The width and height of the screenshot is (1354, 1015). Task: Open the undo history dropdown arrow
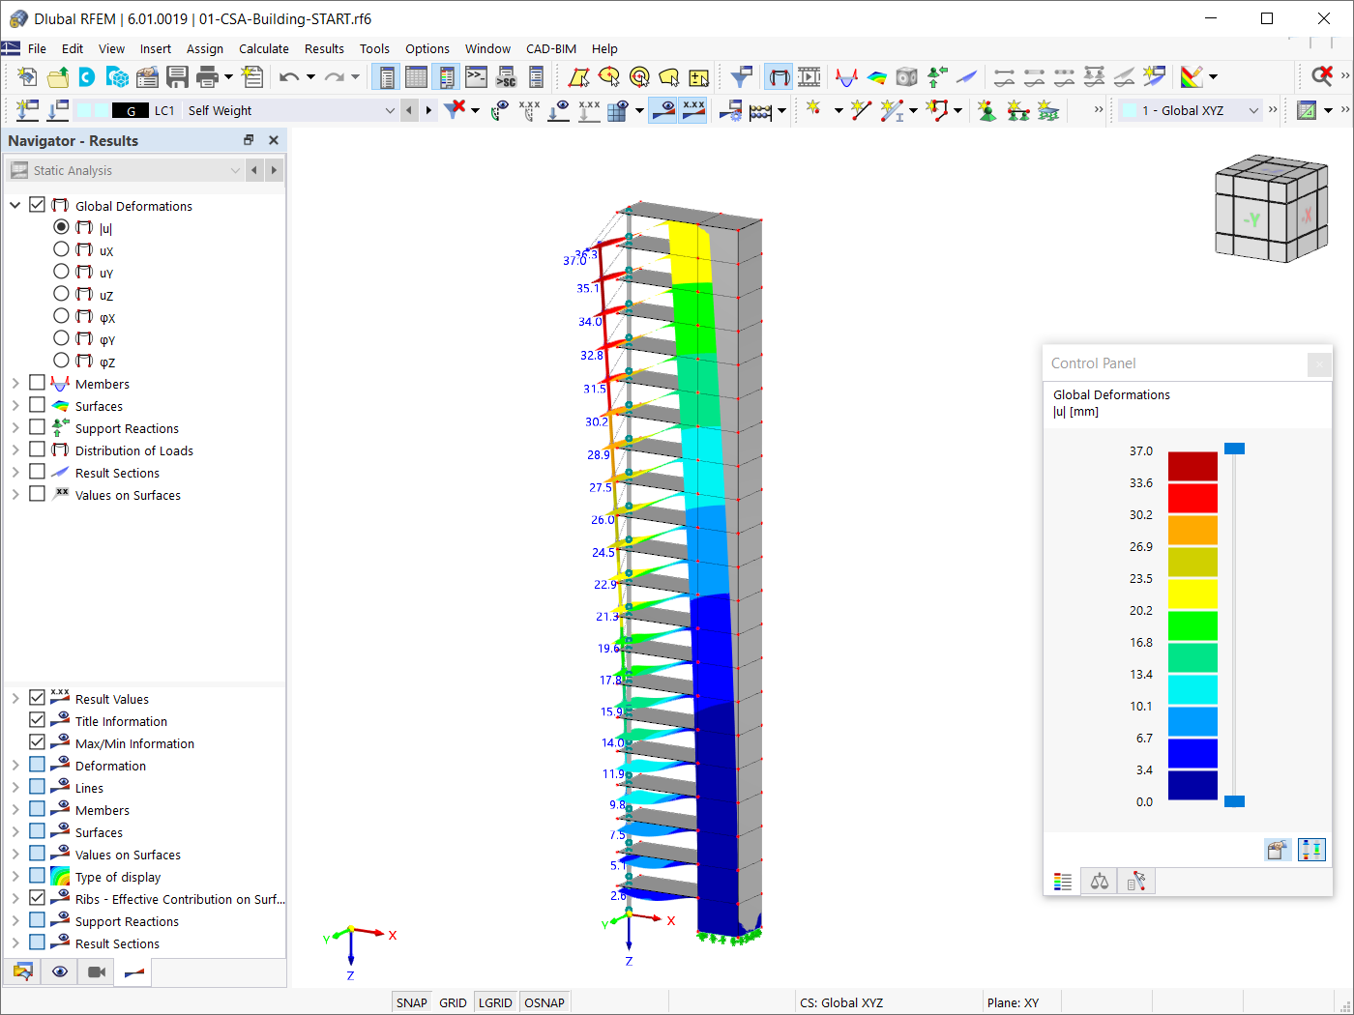coord(310,77)
